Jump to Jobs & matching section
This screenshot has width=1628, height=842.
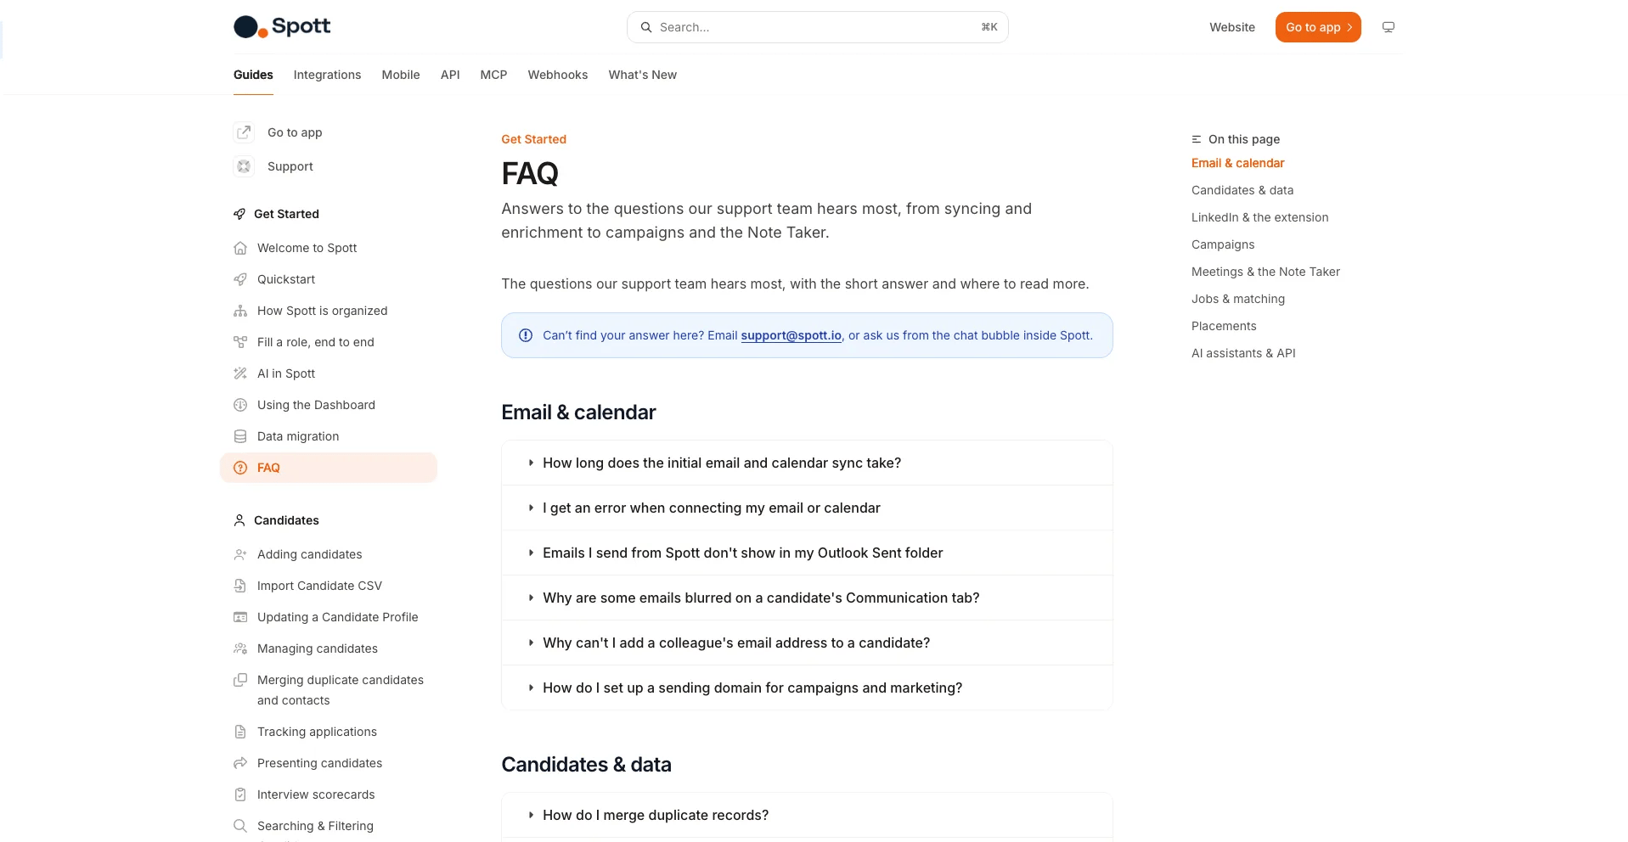pos(1238,299)
